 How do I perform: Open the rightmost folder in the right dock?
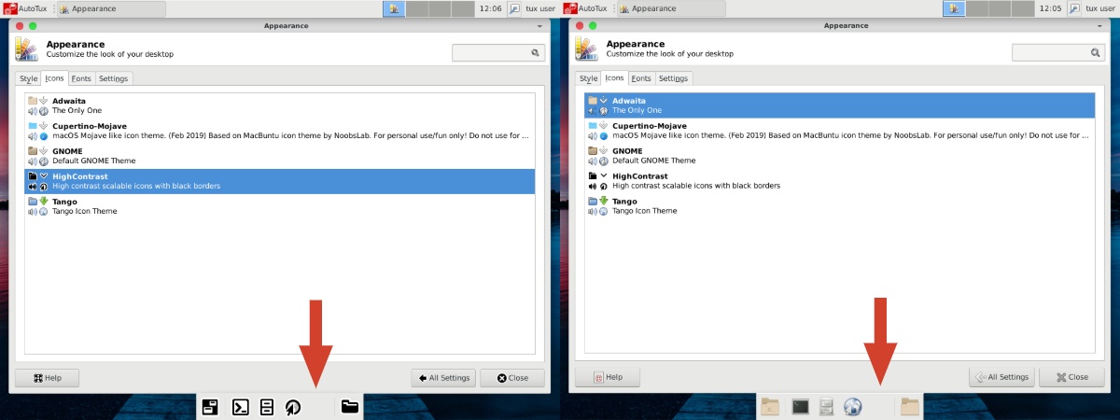(x=910, y=407)
